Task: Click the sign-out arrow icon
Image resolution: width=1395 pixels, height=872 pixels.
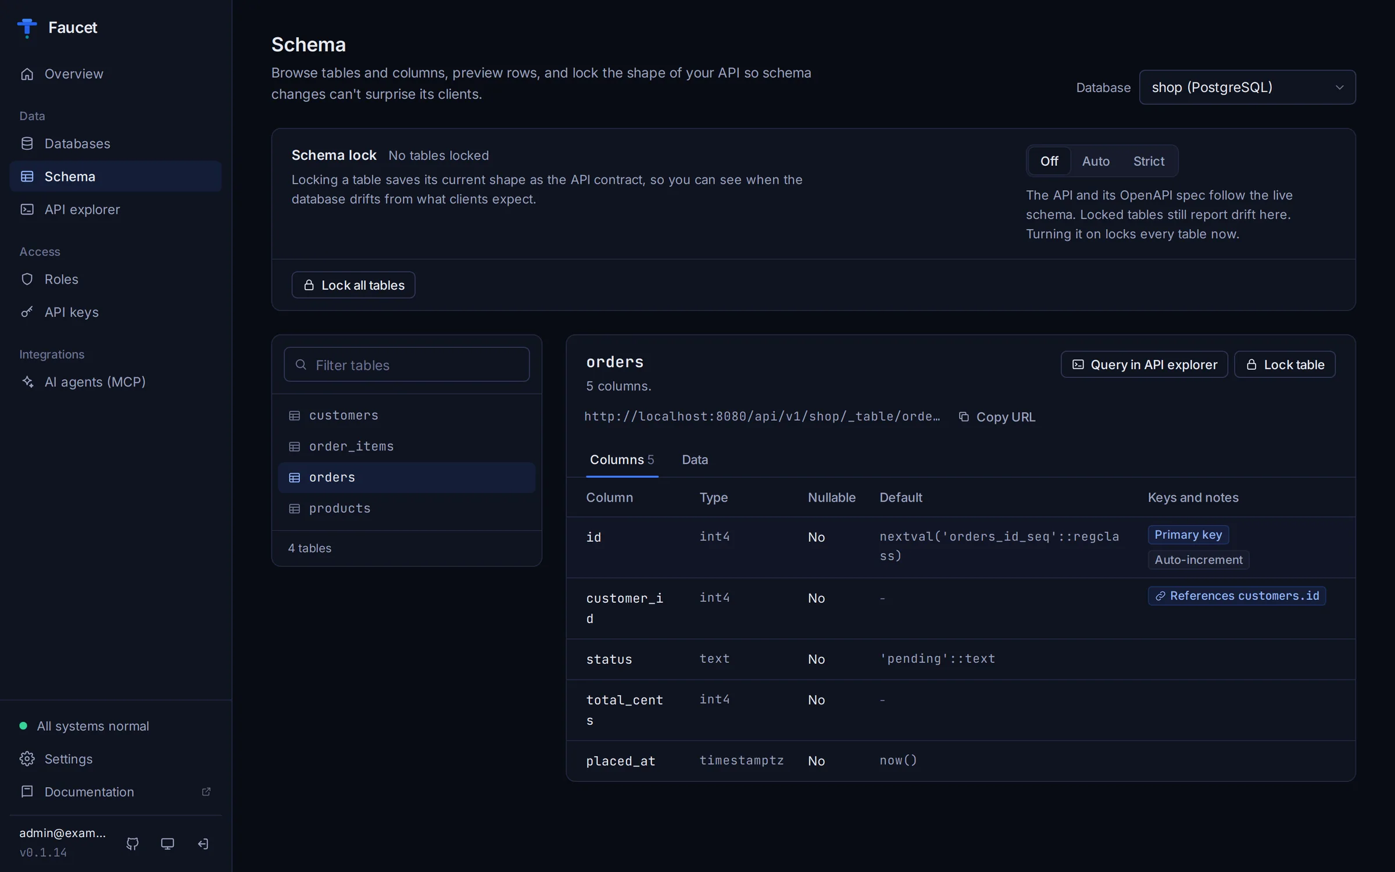Action: (203, 844)
